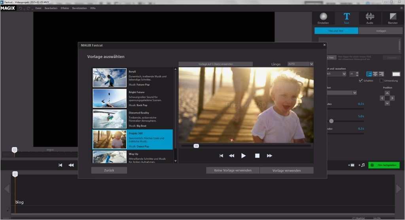This screenshot has width=405, height=220.
Task: Open the Audio waveform panel
Action: tap(370, 17)
